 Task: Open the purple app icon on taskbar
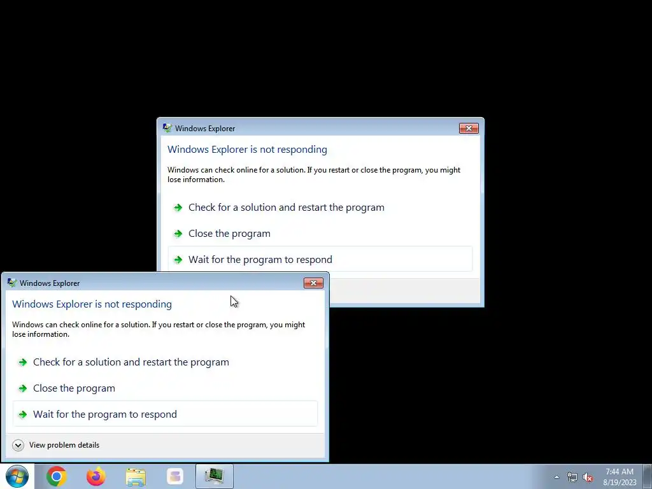click(175, 476)
